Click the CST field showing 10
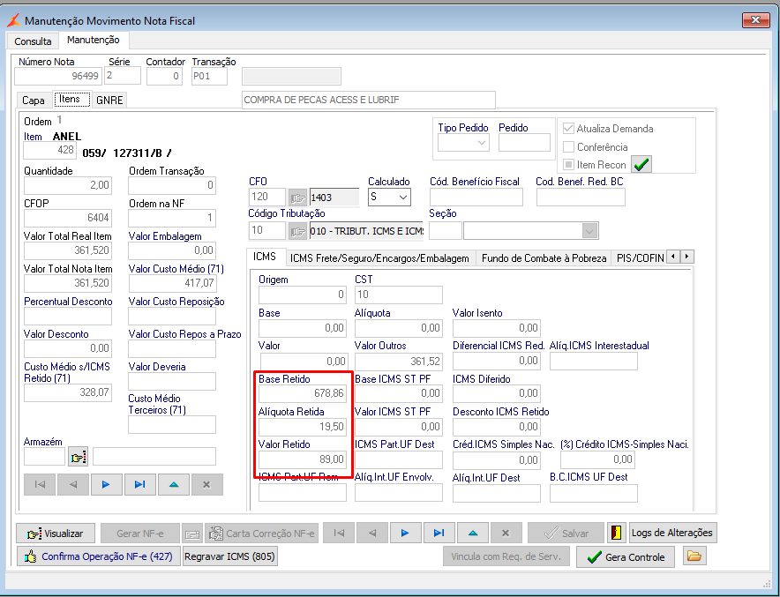The width and height of the screenshot is (780, 597). (x=399, y=295)
